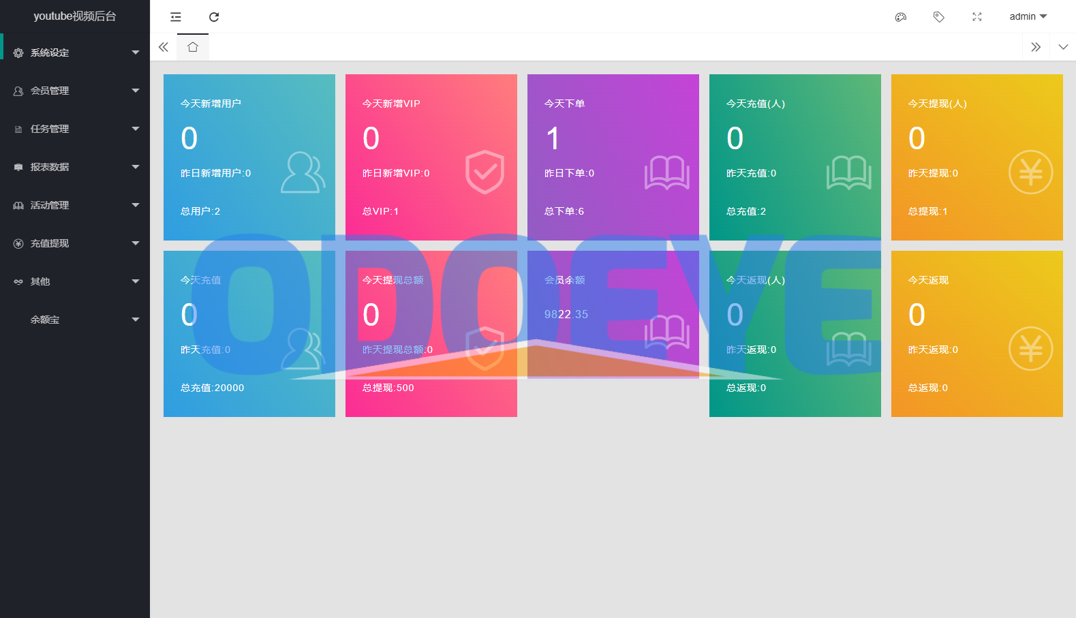Screen dimensions: 1076x618
Task: Open 报表数据 sidebar menu
Action: coord(75,167)
